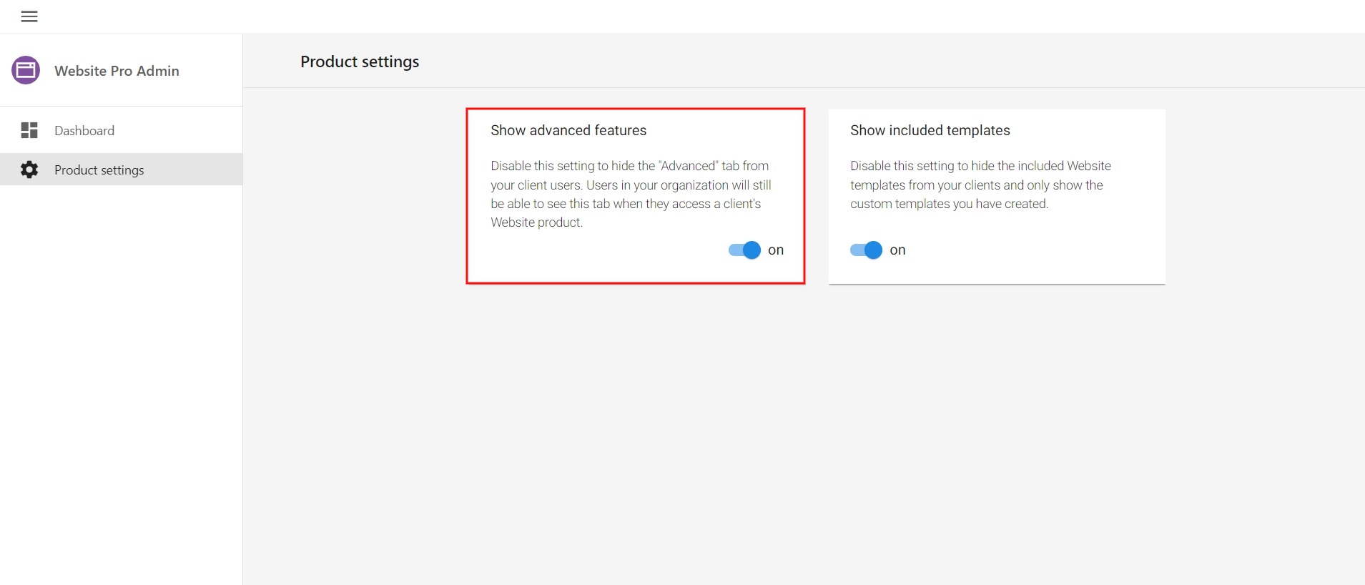Click the Dashboard grid icon
The height and width of the screenshot is (585, 1365).
(29, 130)
